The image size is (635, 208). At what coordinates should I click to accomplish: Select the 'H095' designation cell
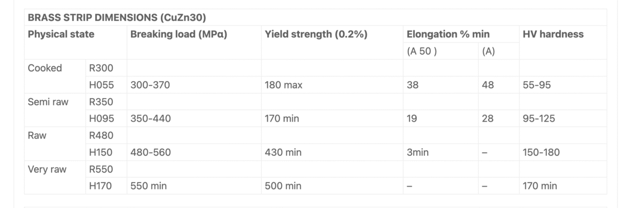coord(101,119)
